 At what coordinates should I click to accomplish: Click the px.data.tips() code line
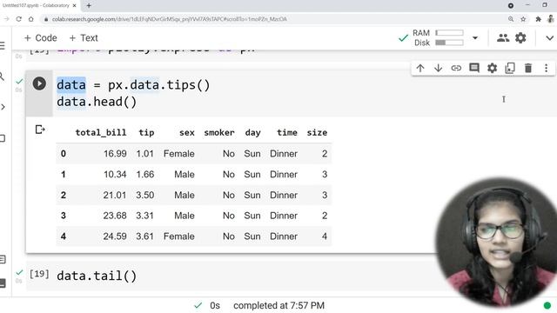coord(133,85)
